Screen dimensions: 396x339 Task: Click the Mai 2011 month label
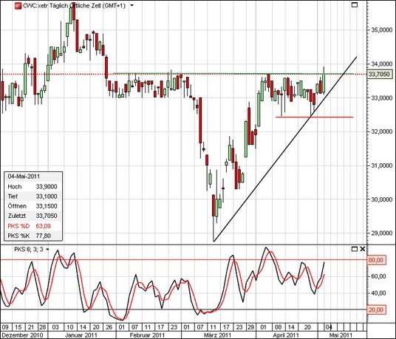[x=341, y=335]
